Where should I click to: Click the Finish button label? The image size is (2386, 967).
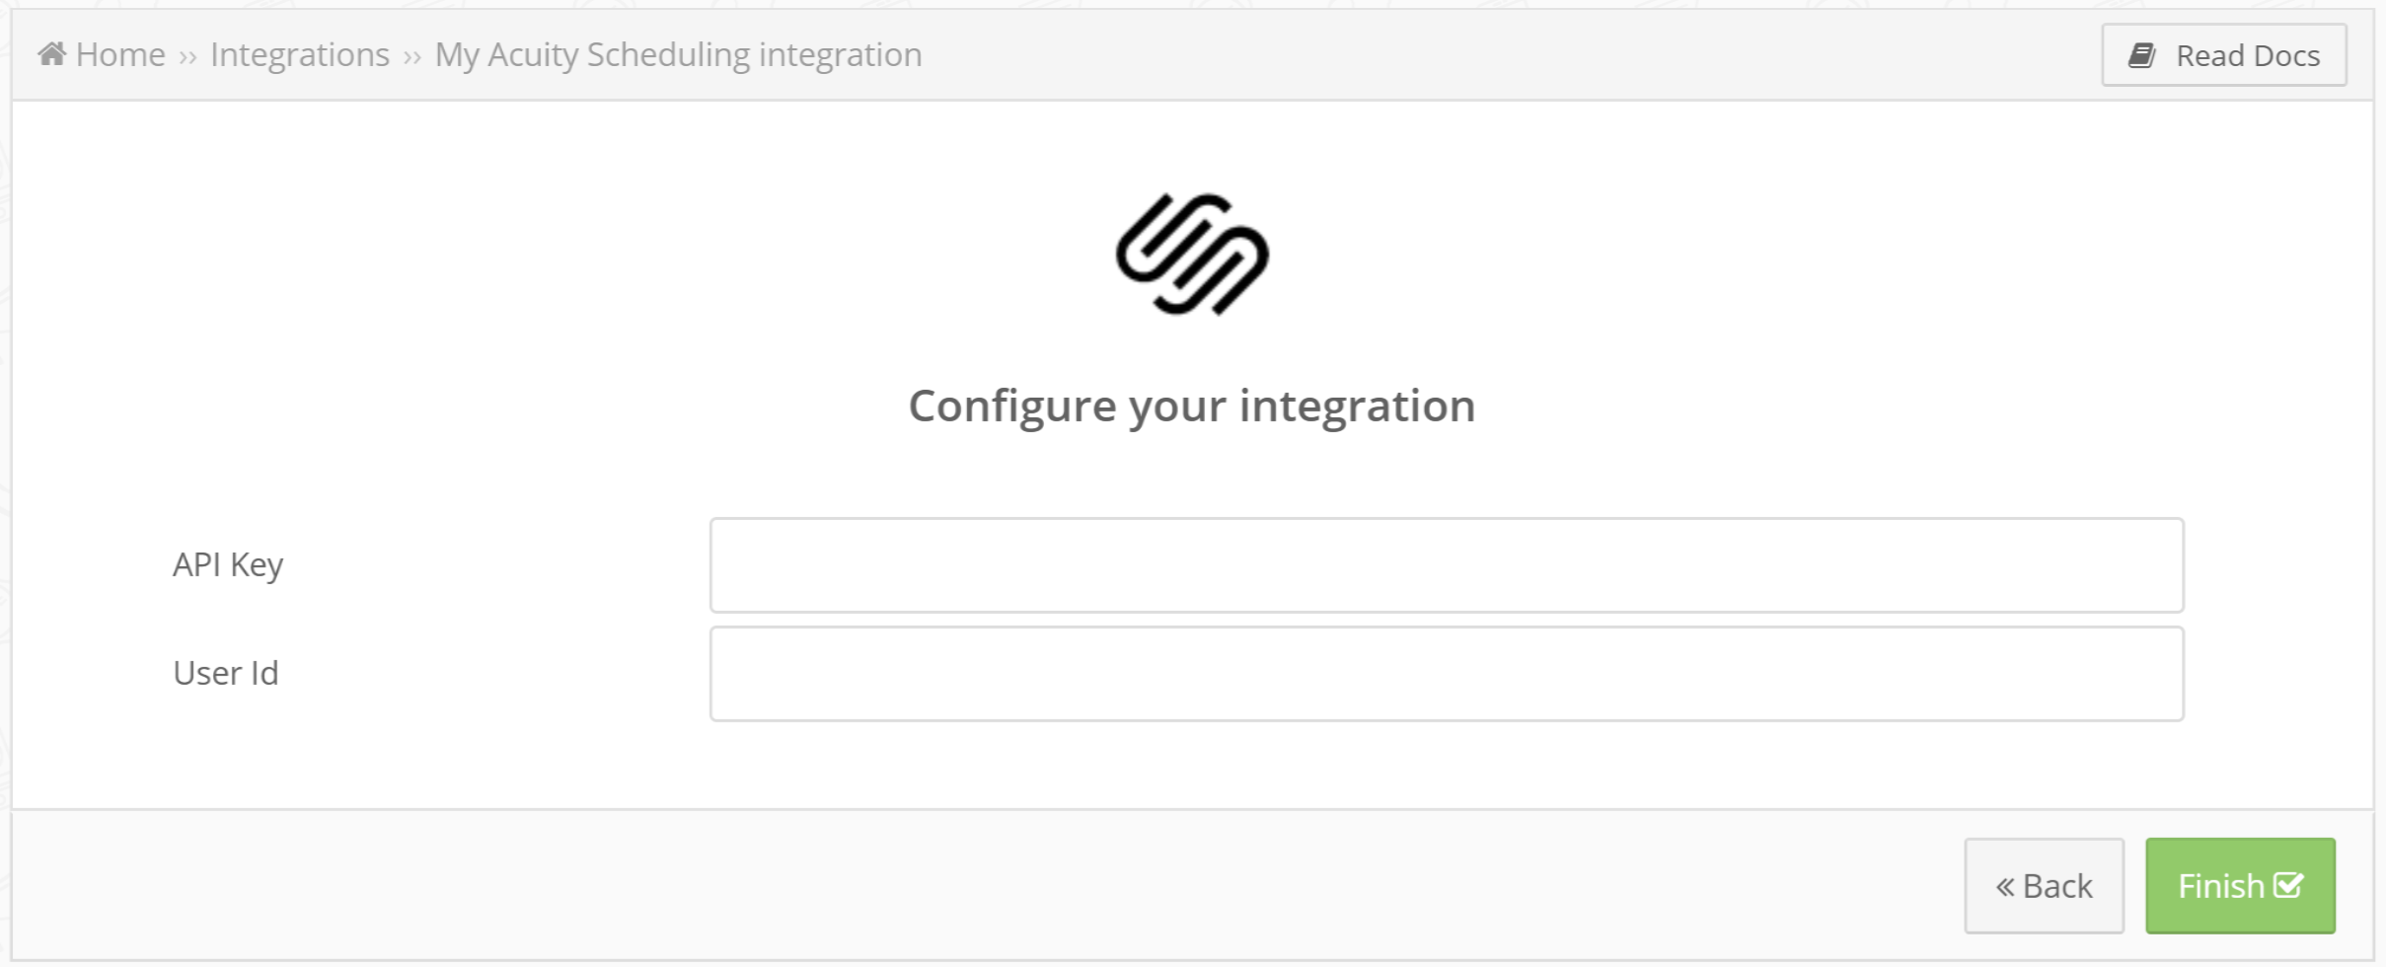point(2221,886)
